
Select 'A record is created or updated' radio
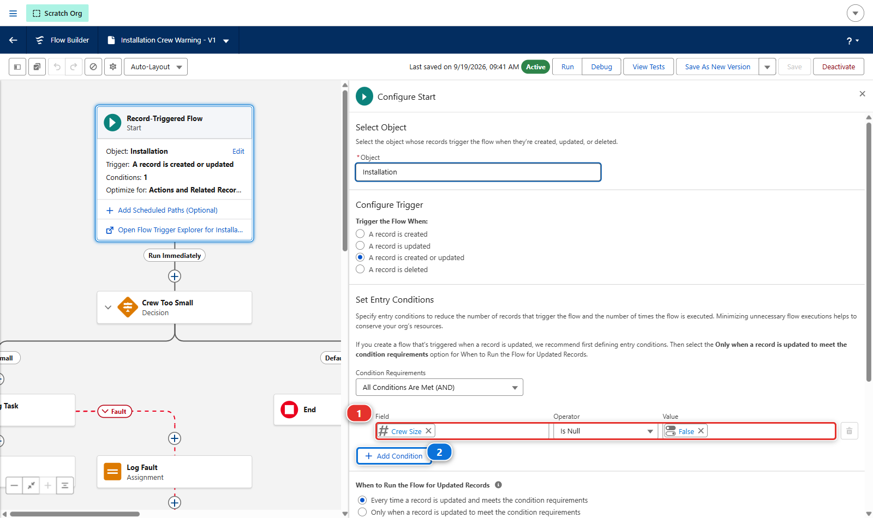(x=360, y=257)
